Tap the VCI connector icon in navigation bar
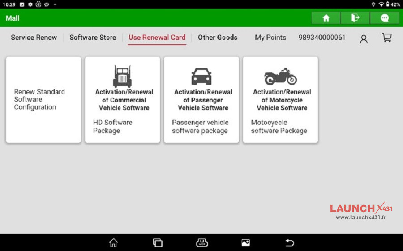Viewport: 403px width, 251px height. pos(202,242)
